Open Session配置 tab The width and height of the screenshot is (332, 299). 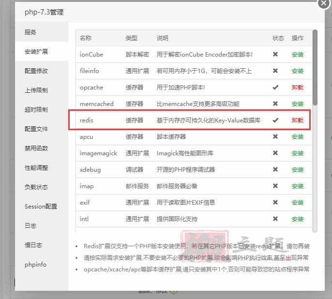coord(42,206)
